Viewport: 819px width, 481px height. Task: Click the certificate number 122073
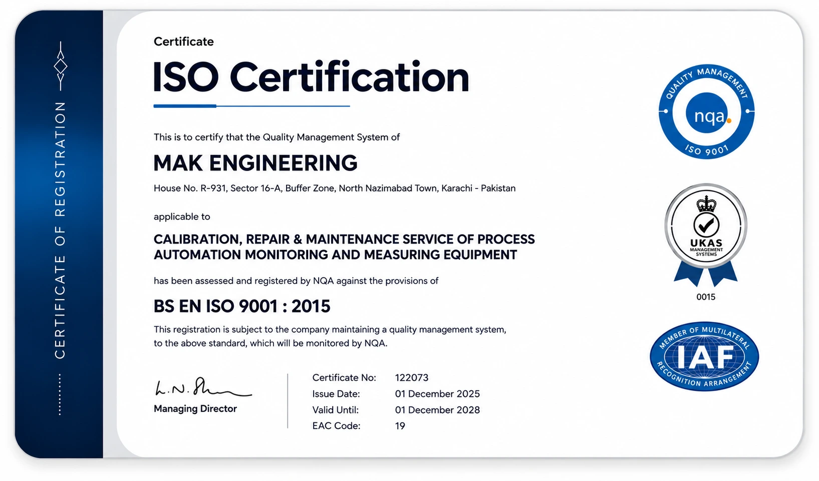412,378
